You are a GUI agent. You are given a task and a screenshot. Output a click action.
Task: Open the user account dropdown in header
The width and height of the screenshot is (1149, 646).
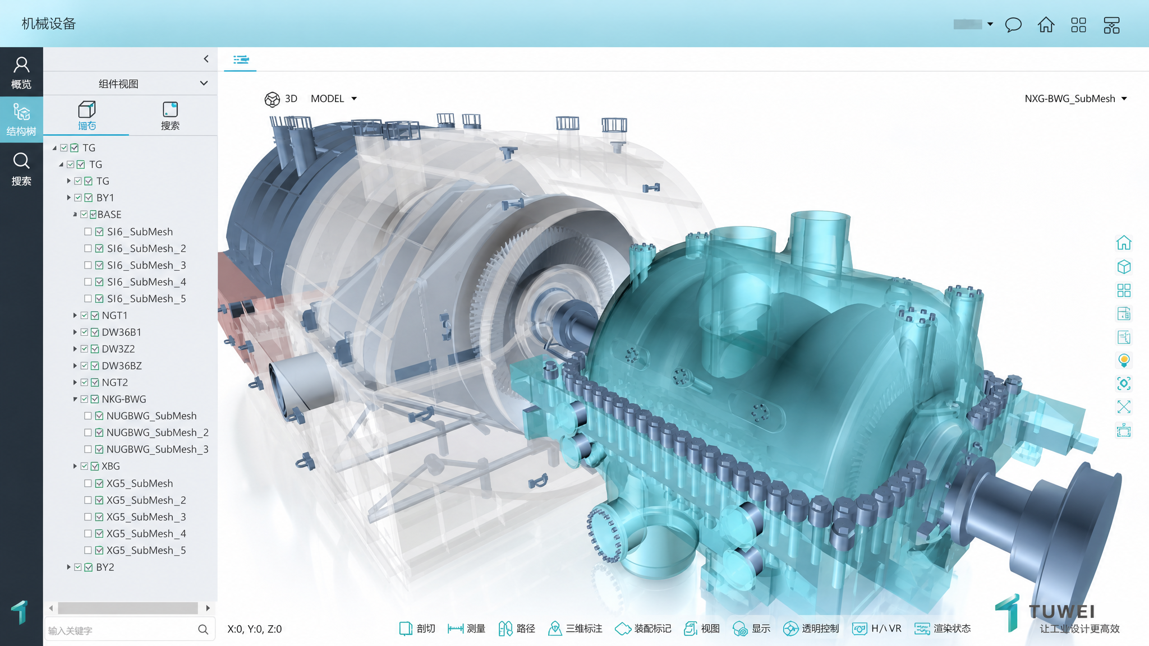[973, 24]
